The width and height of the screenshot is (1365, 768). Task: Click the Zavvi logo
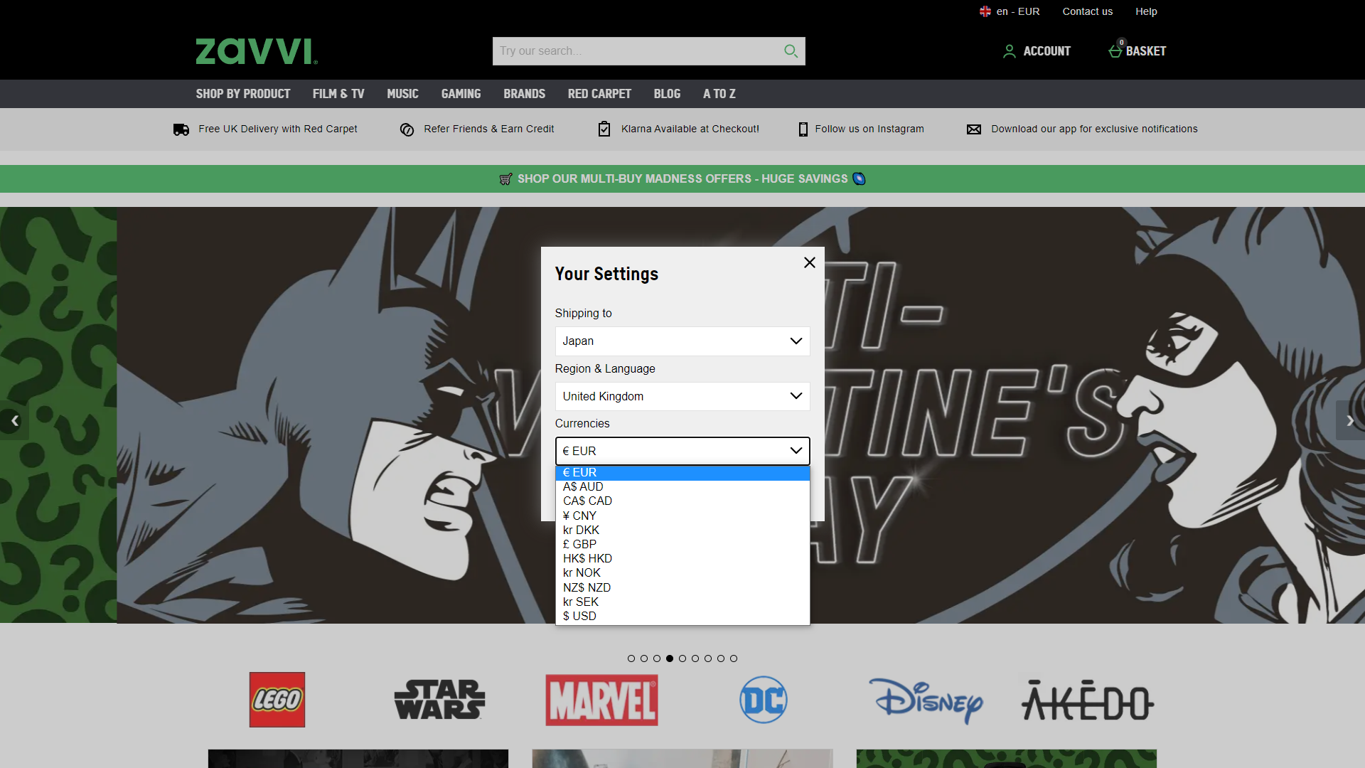coord(257,51)
